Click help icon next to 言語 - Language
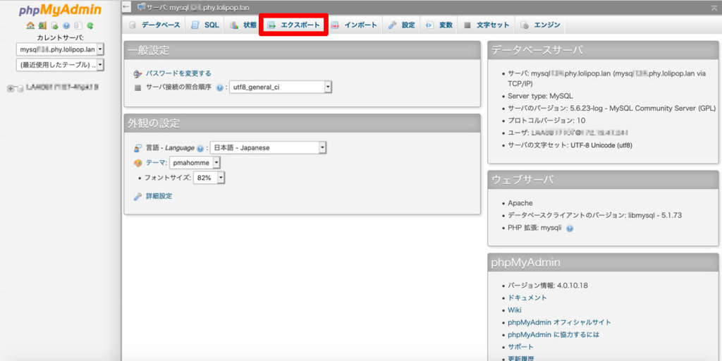 (200, 148)
